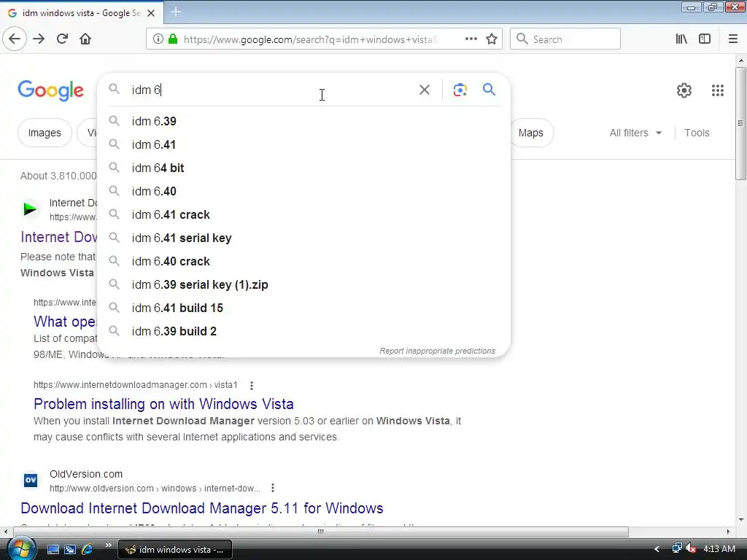This screenshot has height=560, width=747.
Task: Open the Google apps grid
Action: [718, 90]
